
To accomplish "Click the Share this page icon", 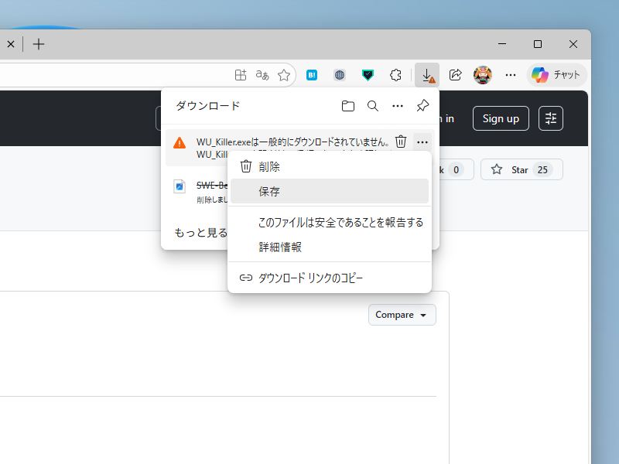I will coord(456,75).
